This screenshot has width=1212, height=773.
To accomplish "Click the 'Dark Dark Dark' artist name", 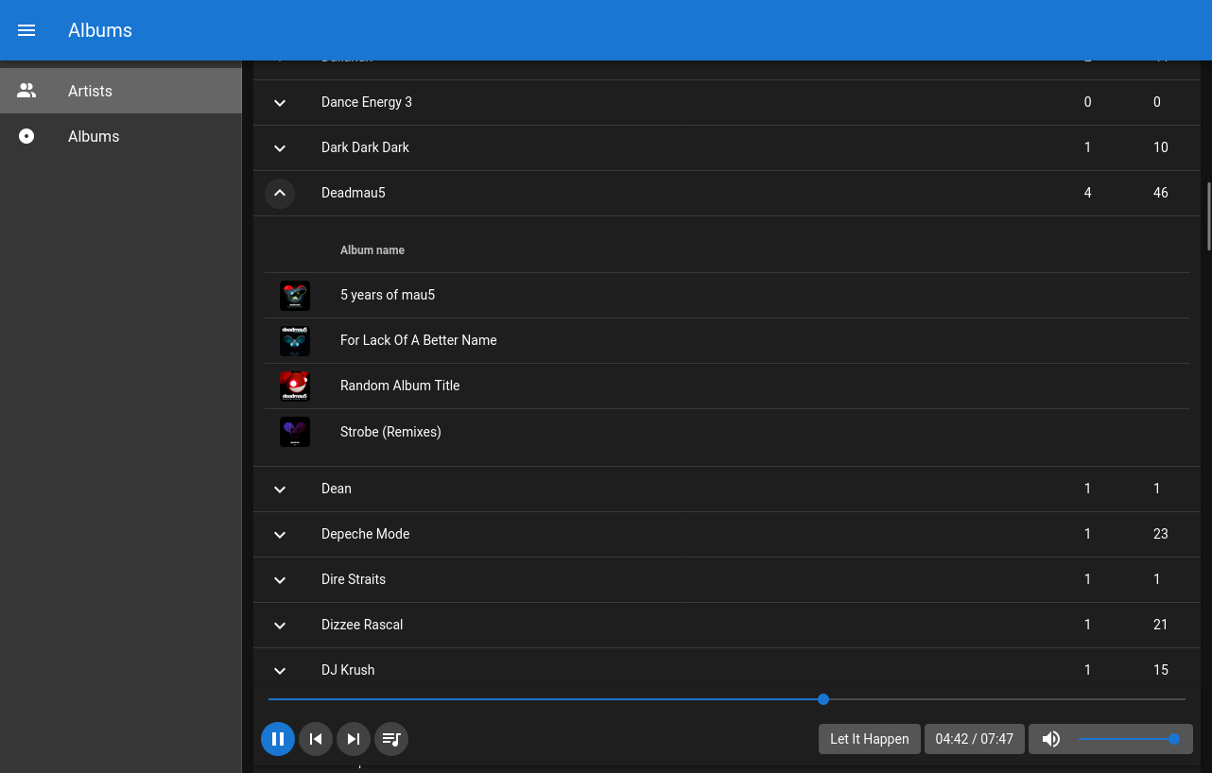I will [x=365, y=147].
